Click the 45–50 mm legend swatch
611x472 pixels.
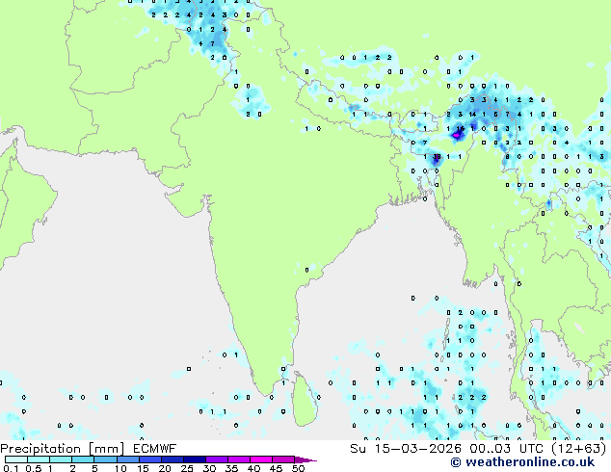(x=283, y=459)
